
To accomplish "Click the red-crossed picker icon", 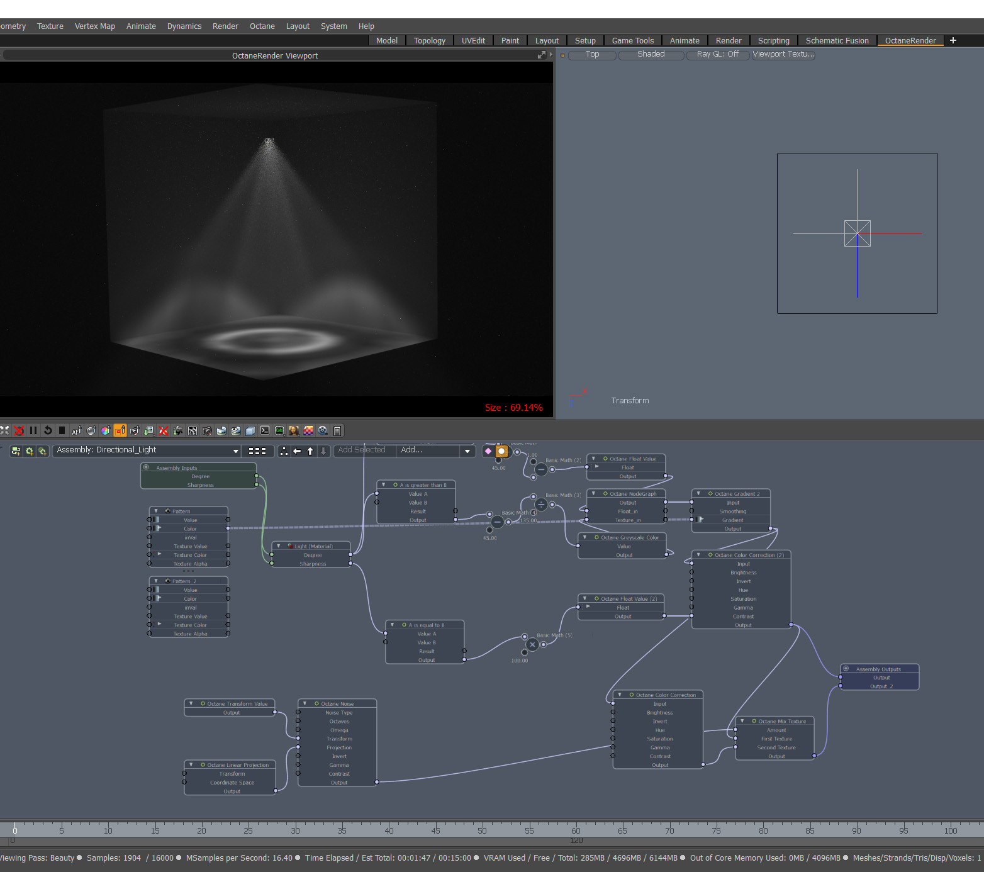I will pyautogui.click(x=164, y=431).
